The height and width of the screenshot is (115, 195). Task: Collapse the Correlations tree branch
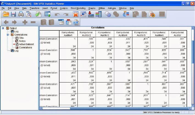tap(8, 35)
